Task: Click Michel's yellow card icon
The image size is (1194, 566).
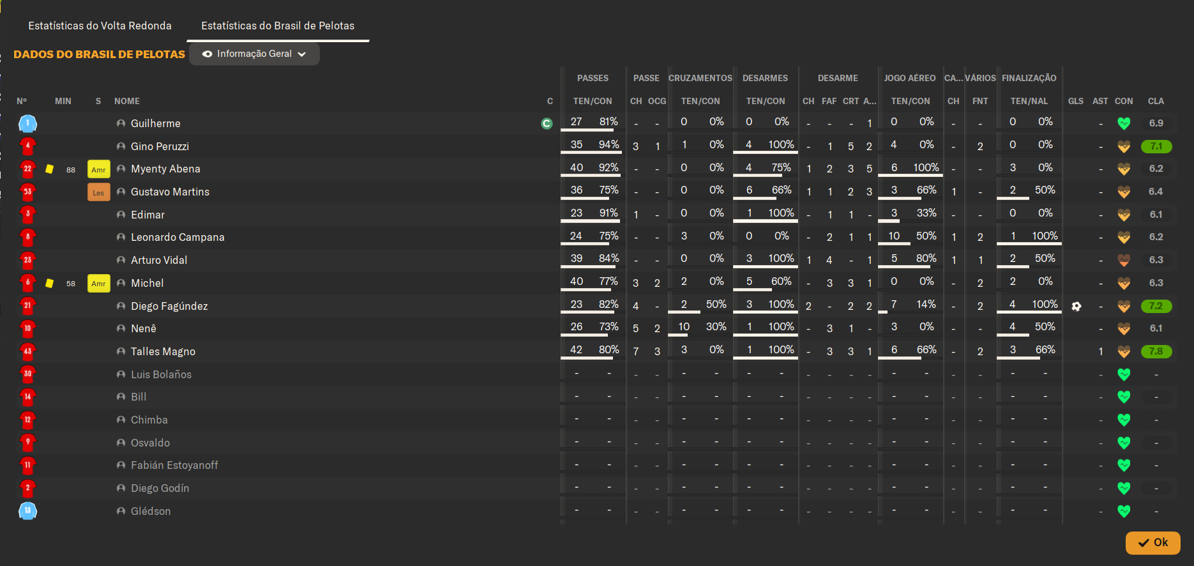Action: click(49, 283)
